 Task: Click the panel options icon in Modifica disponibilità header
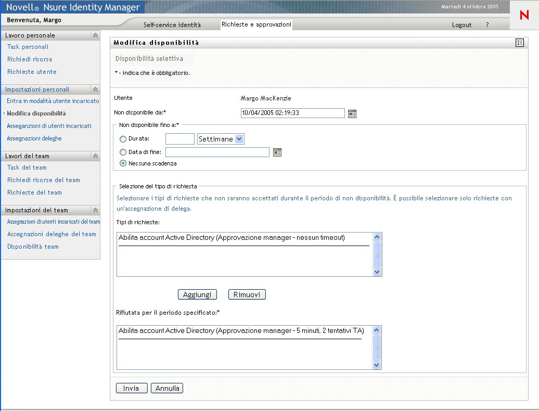point(519,43)
